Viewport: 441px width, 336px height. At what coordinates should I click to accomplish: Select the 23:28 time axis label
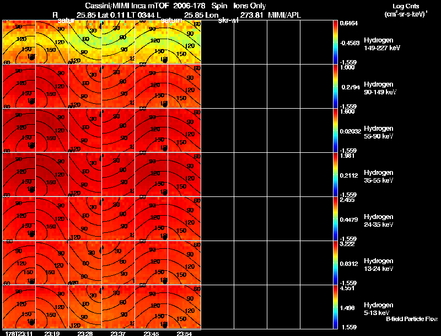85,333
